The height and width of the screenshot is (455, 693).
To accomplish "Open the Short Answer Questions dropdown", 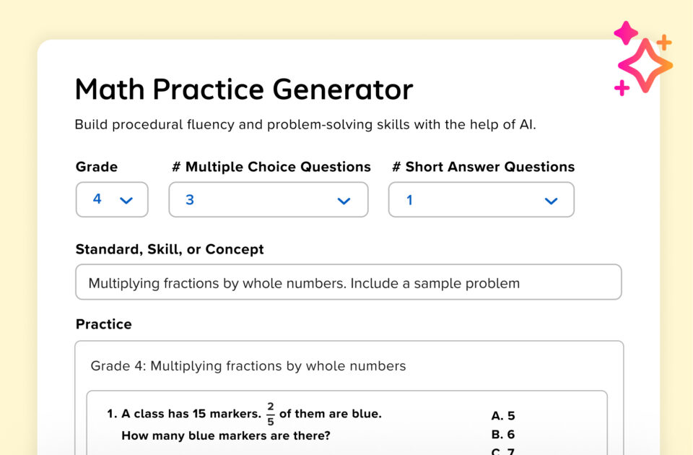I will 481,200.
